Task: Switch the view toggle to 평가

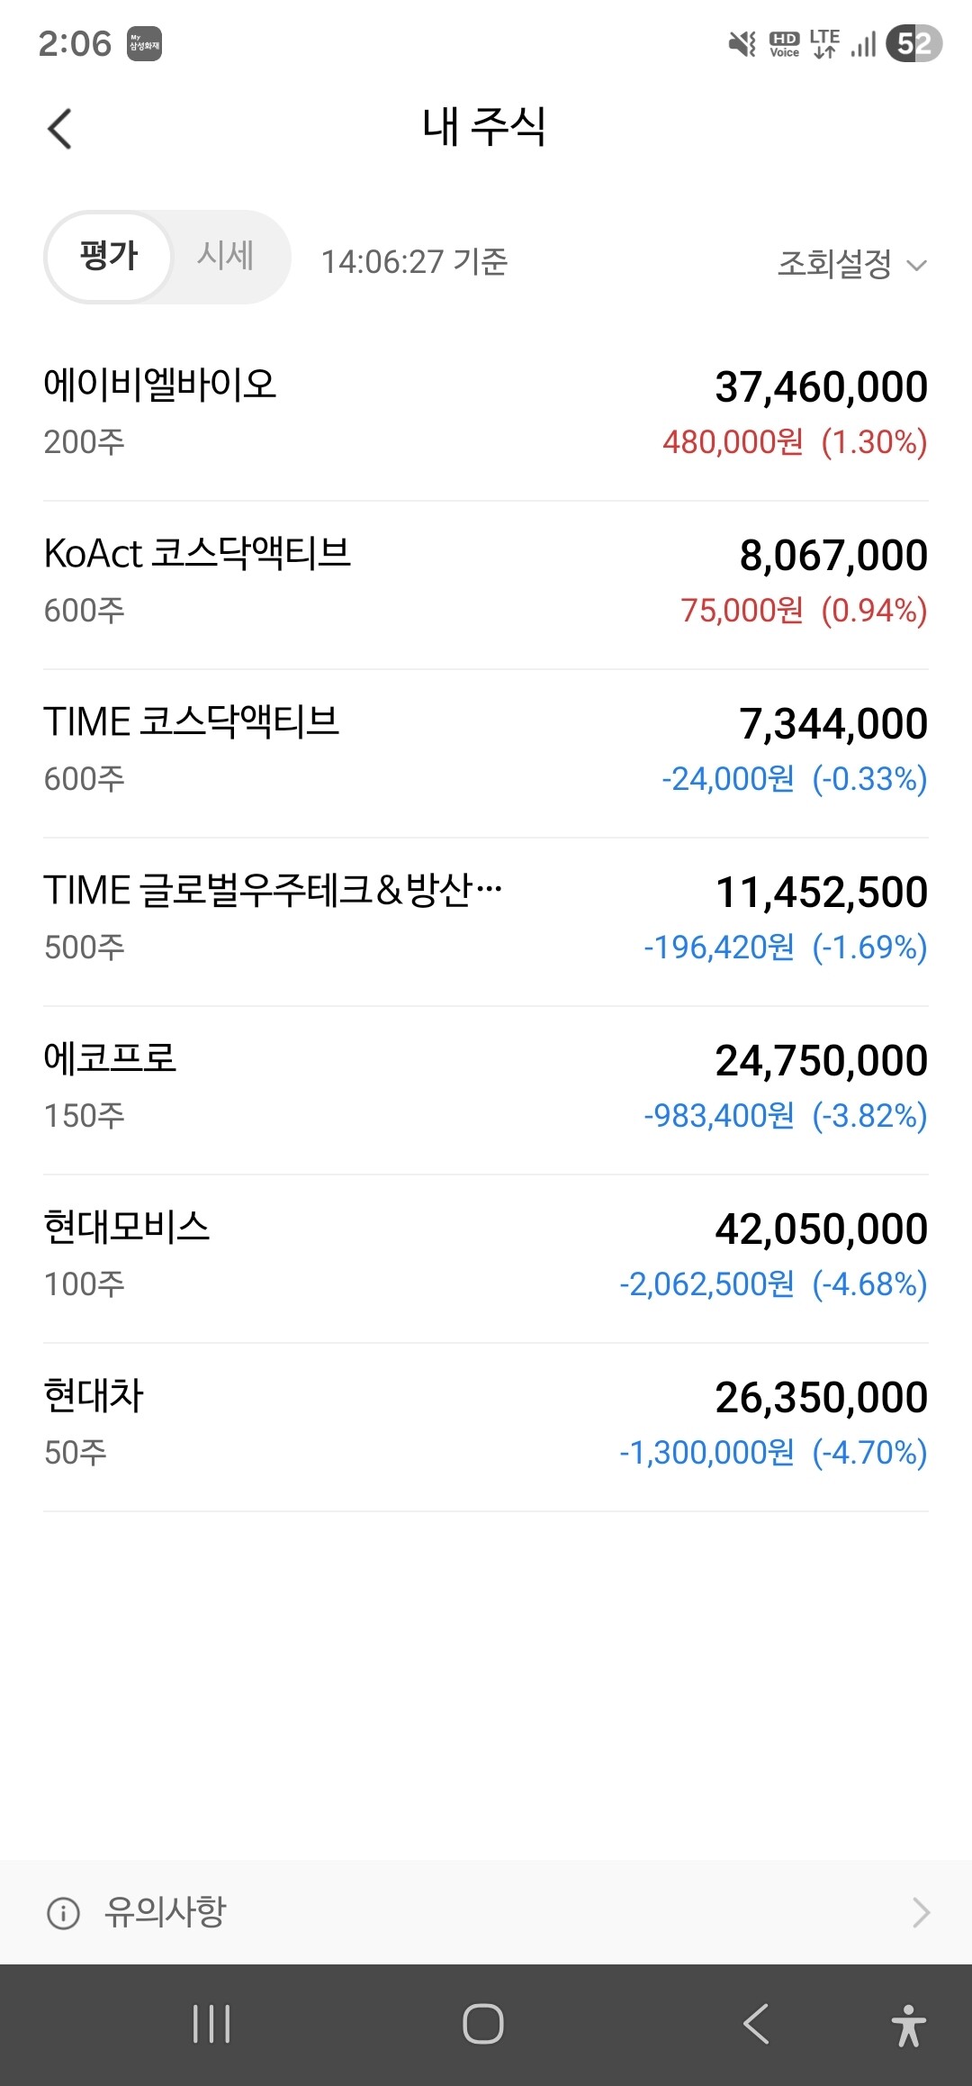Action: 109,257
